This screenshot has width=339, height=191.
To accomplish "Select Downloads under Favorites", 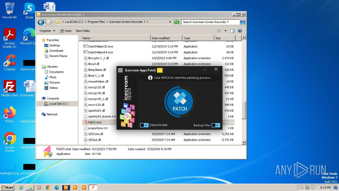I will tap(56, 51).
